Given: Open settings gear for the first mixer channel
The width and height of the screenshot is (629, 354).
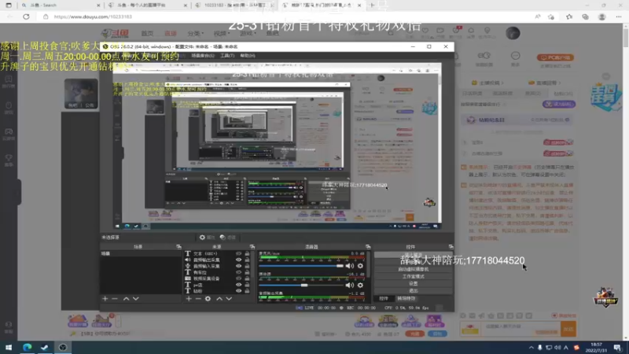Looking at the screenshot, I should pyautogui.click(x=360, y=266).
